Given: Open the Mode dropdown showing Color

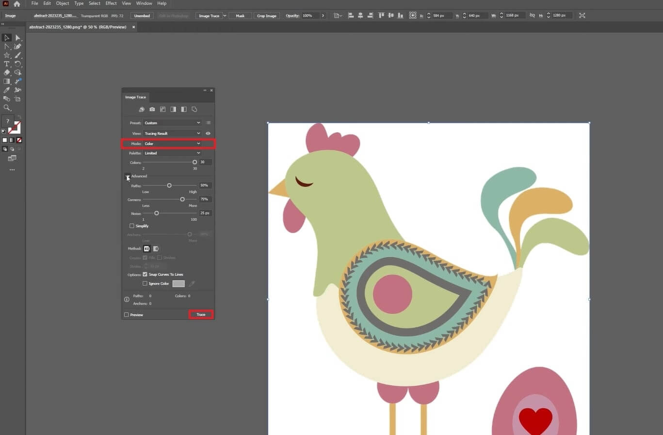Looking at the screenshot, I should (x=172, y=144).
